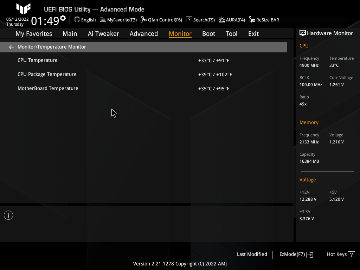Open Qfan Control fan icon
This screenshot has height=270, width=360.
144,20
